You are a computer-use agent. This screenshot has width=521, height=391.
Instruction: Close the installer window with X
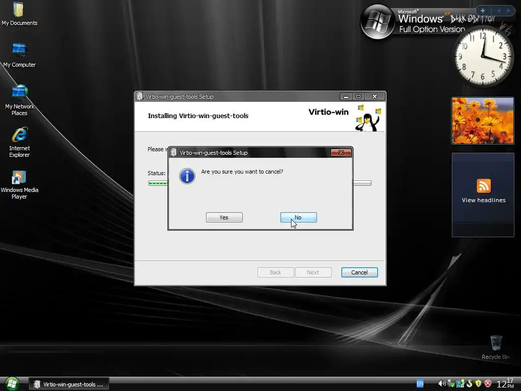pyautogui.click(x=375, y=96)
